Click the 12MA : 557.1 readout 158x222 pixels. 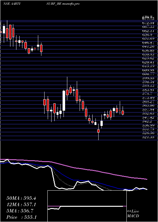[x=21, y=205]
